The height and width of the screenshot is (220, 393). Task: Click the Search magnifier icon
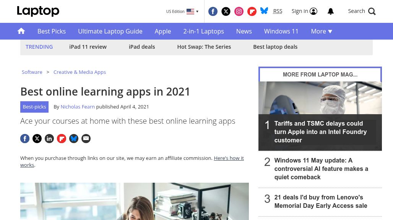372,11
